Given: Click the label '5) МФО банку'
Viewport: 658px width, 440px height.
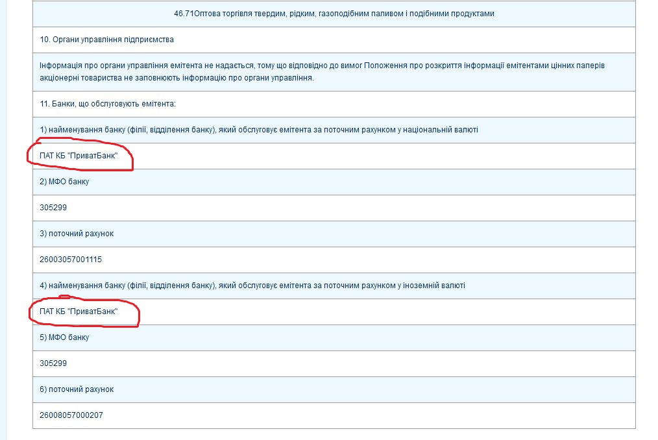Looking at the screenshot, I should coord(64,337).
